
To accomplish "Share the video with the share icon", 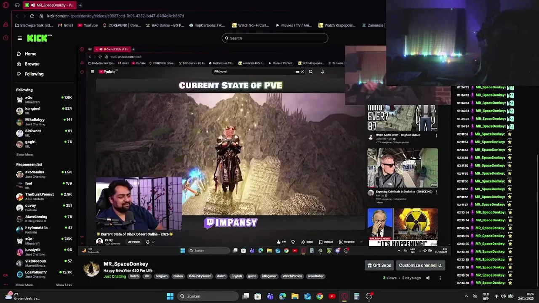I will point(428,278).
